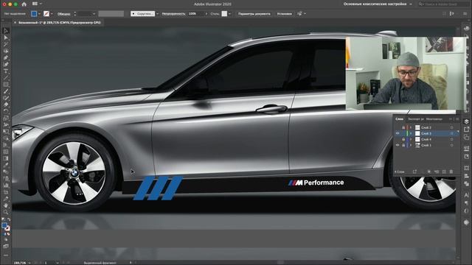Unlock layer Слой 4 lock icon
Viewport: 472px width, 265px height.
(x=403, y=139)
